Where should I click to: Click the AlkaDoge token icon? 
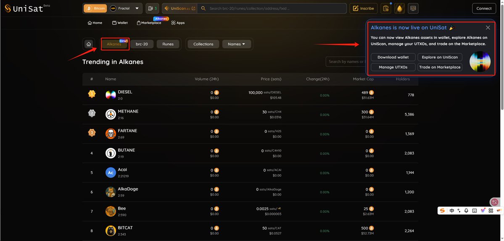[x=111, y=192]
